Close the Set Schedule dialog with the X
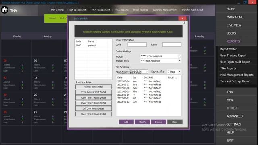The height and width of the screenshot is (145, 258). (x=182, y=18)
